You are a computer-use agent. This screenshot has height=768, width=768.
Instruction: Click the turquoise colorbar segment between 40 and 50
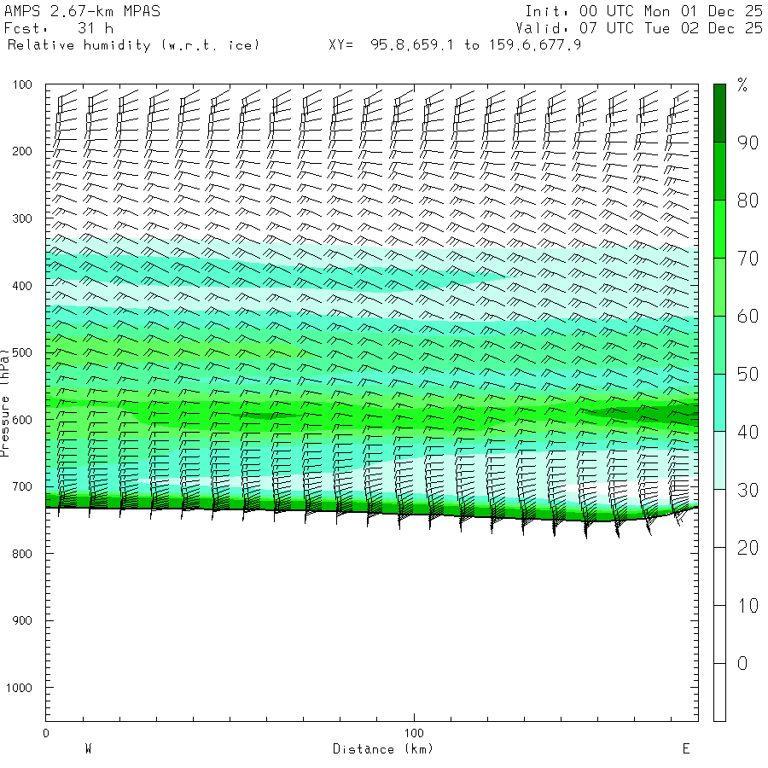[719, 403]
